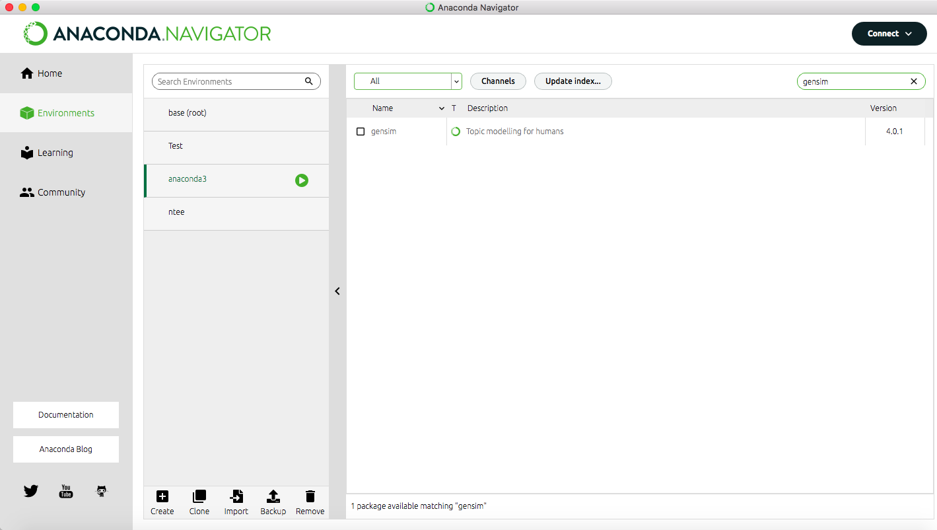Click the search magnifier in Search Environments
Viewport: 937px width, 530px height.
pos(308,81)
